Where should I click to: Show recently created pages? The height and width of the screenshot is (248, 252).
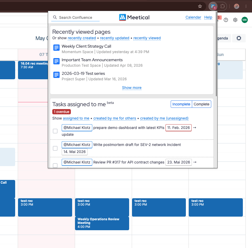(82, 38)
